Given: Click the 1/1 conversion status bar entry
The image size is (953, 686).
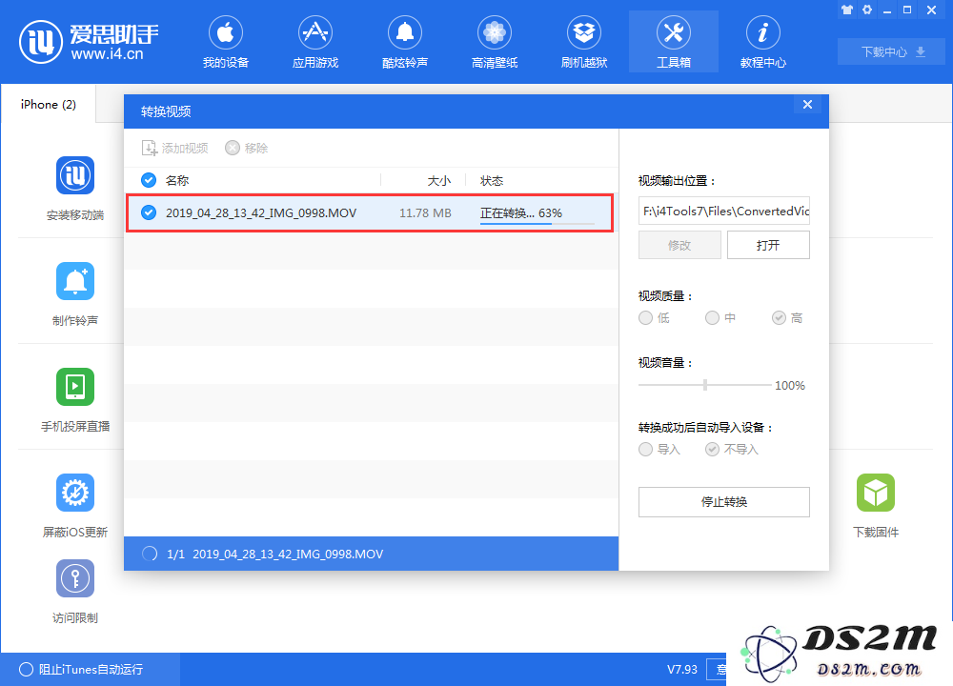Looking at the screenshot, I should click(371, 554).
